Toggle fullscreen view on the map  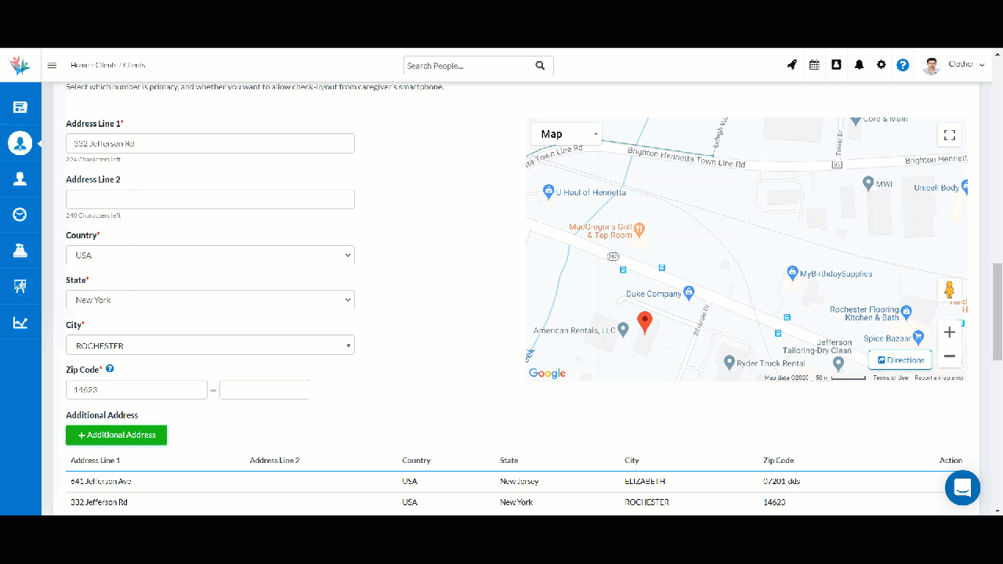[x=949, y=136]
